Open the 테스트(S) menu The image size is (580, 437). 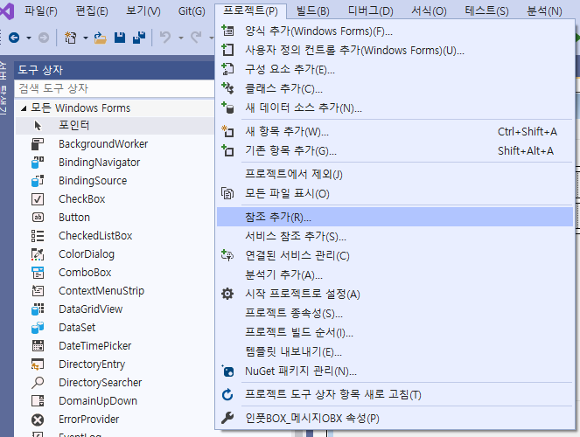(486, 11)
